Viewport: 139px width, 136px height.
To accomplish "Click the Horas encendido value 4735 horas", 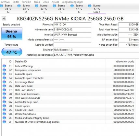I will click(129, 45).
